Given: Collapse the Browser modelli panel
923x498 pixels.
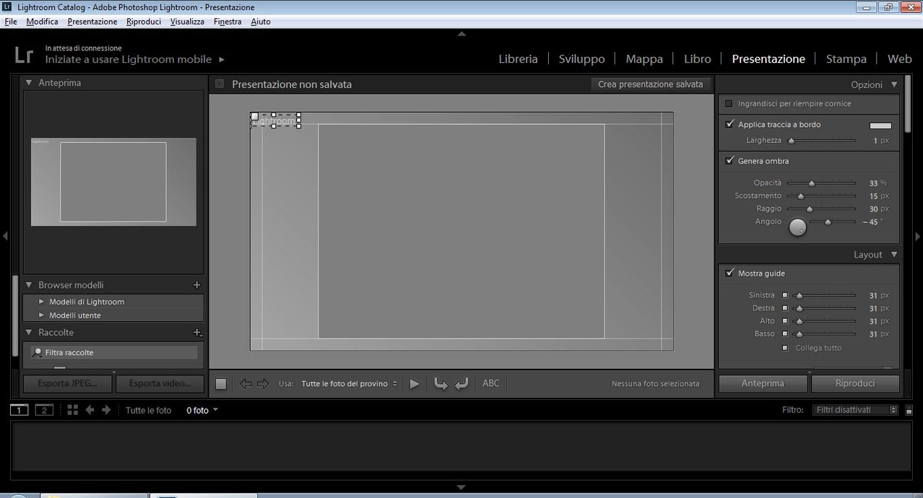Looking at the screenshot, I should click(x=29, y=285).
